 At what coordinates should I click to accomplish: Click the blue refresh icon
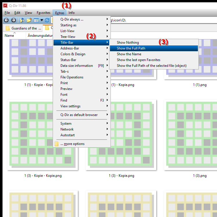tap(47, 20)
